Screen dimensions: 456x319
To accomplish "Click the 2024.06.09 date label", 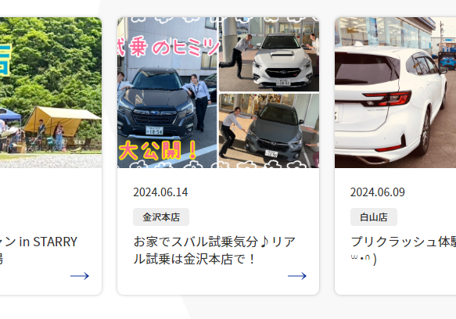I will pos(378,192).
